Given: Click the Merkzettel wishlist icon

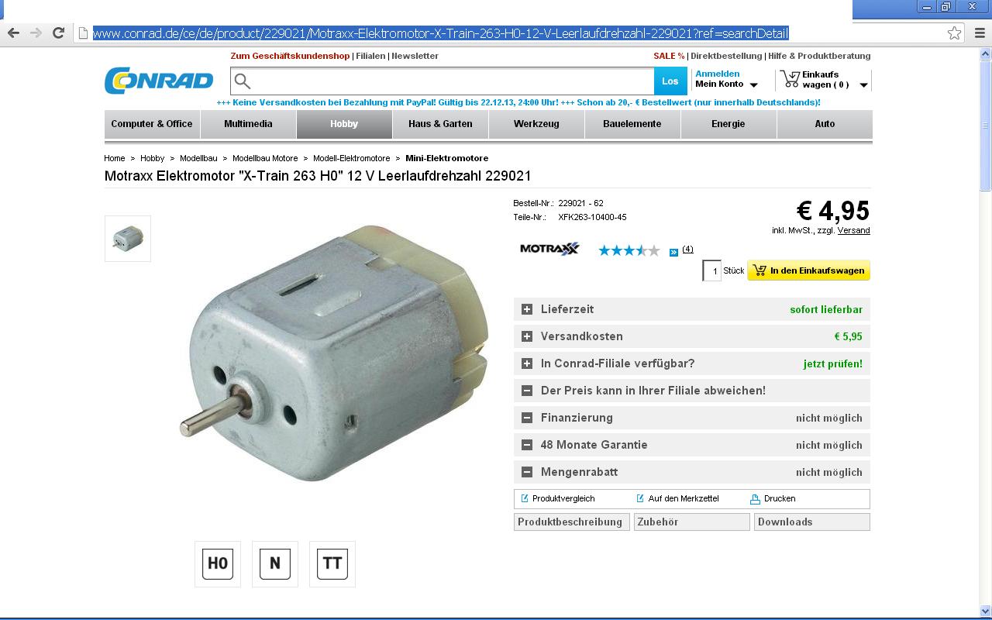Looking at the screenshot, I should [640, 498].
